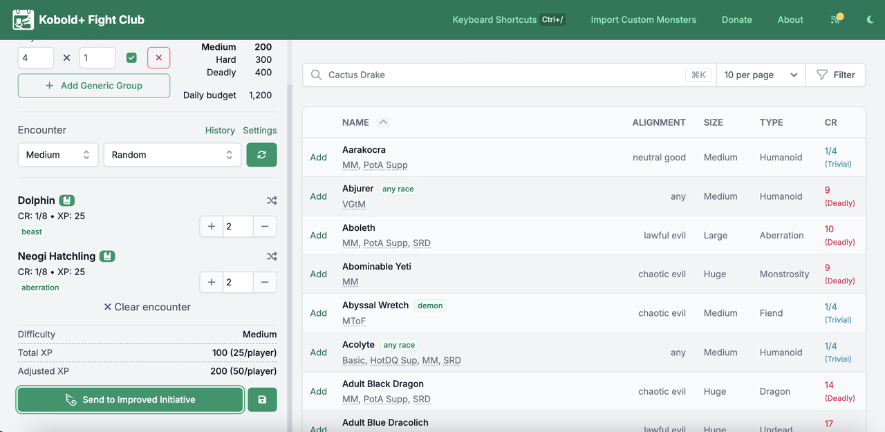The image size is (885, 432).
Task: Open the Donate page
Action: (737, 19)
